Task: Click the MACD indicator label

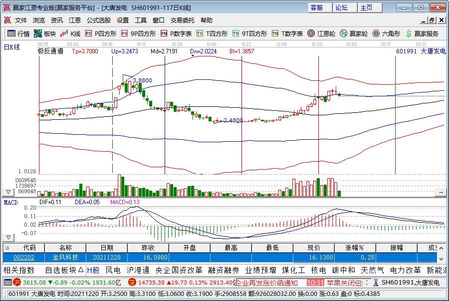Action: tap(10, 203)
